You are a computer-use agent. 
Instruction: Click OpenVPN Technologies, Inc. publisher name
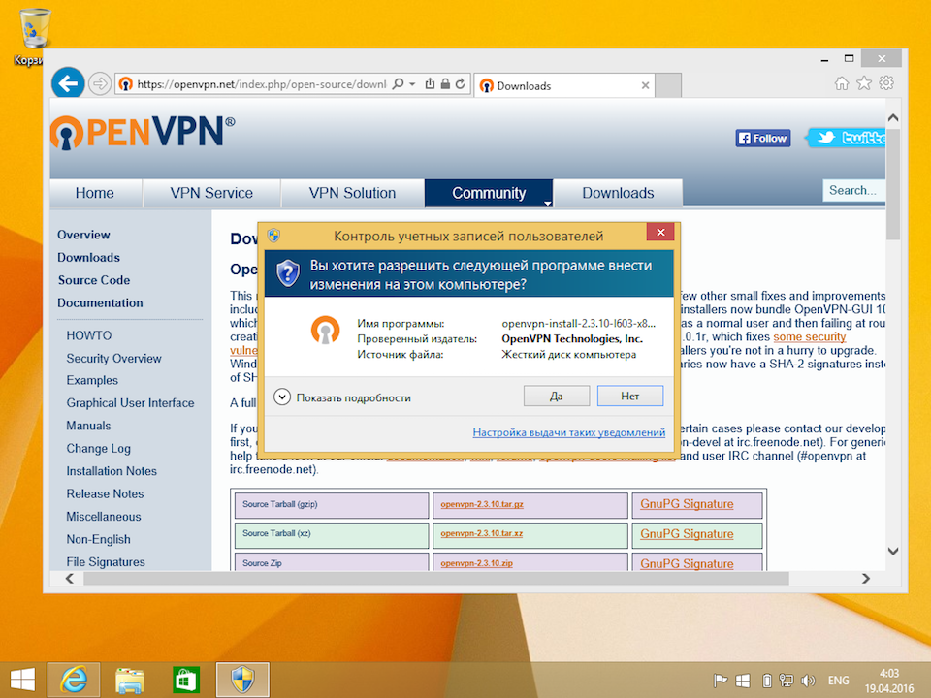(572, 339)
